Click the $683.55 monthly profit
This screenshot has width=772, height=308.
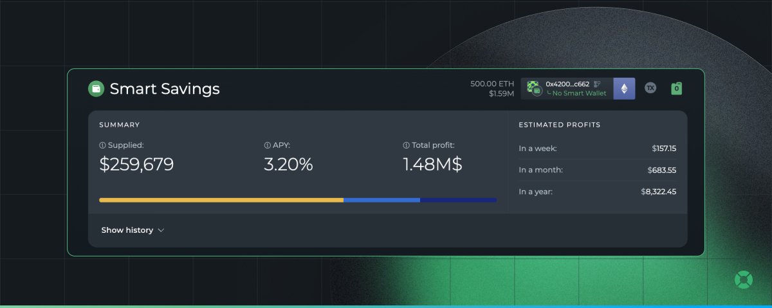(662, 170)
